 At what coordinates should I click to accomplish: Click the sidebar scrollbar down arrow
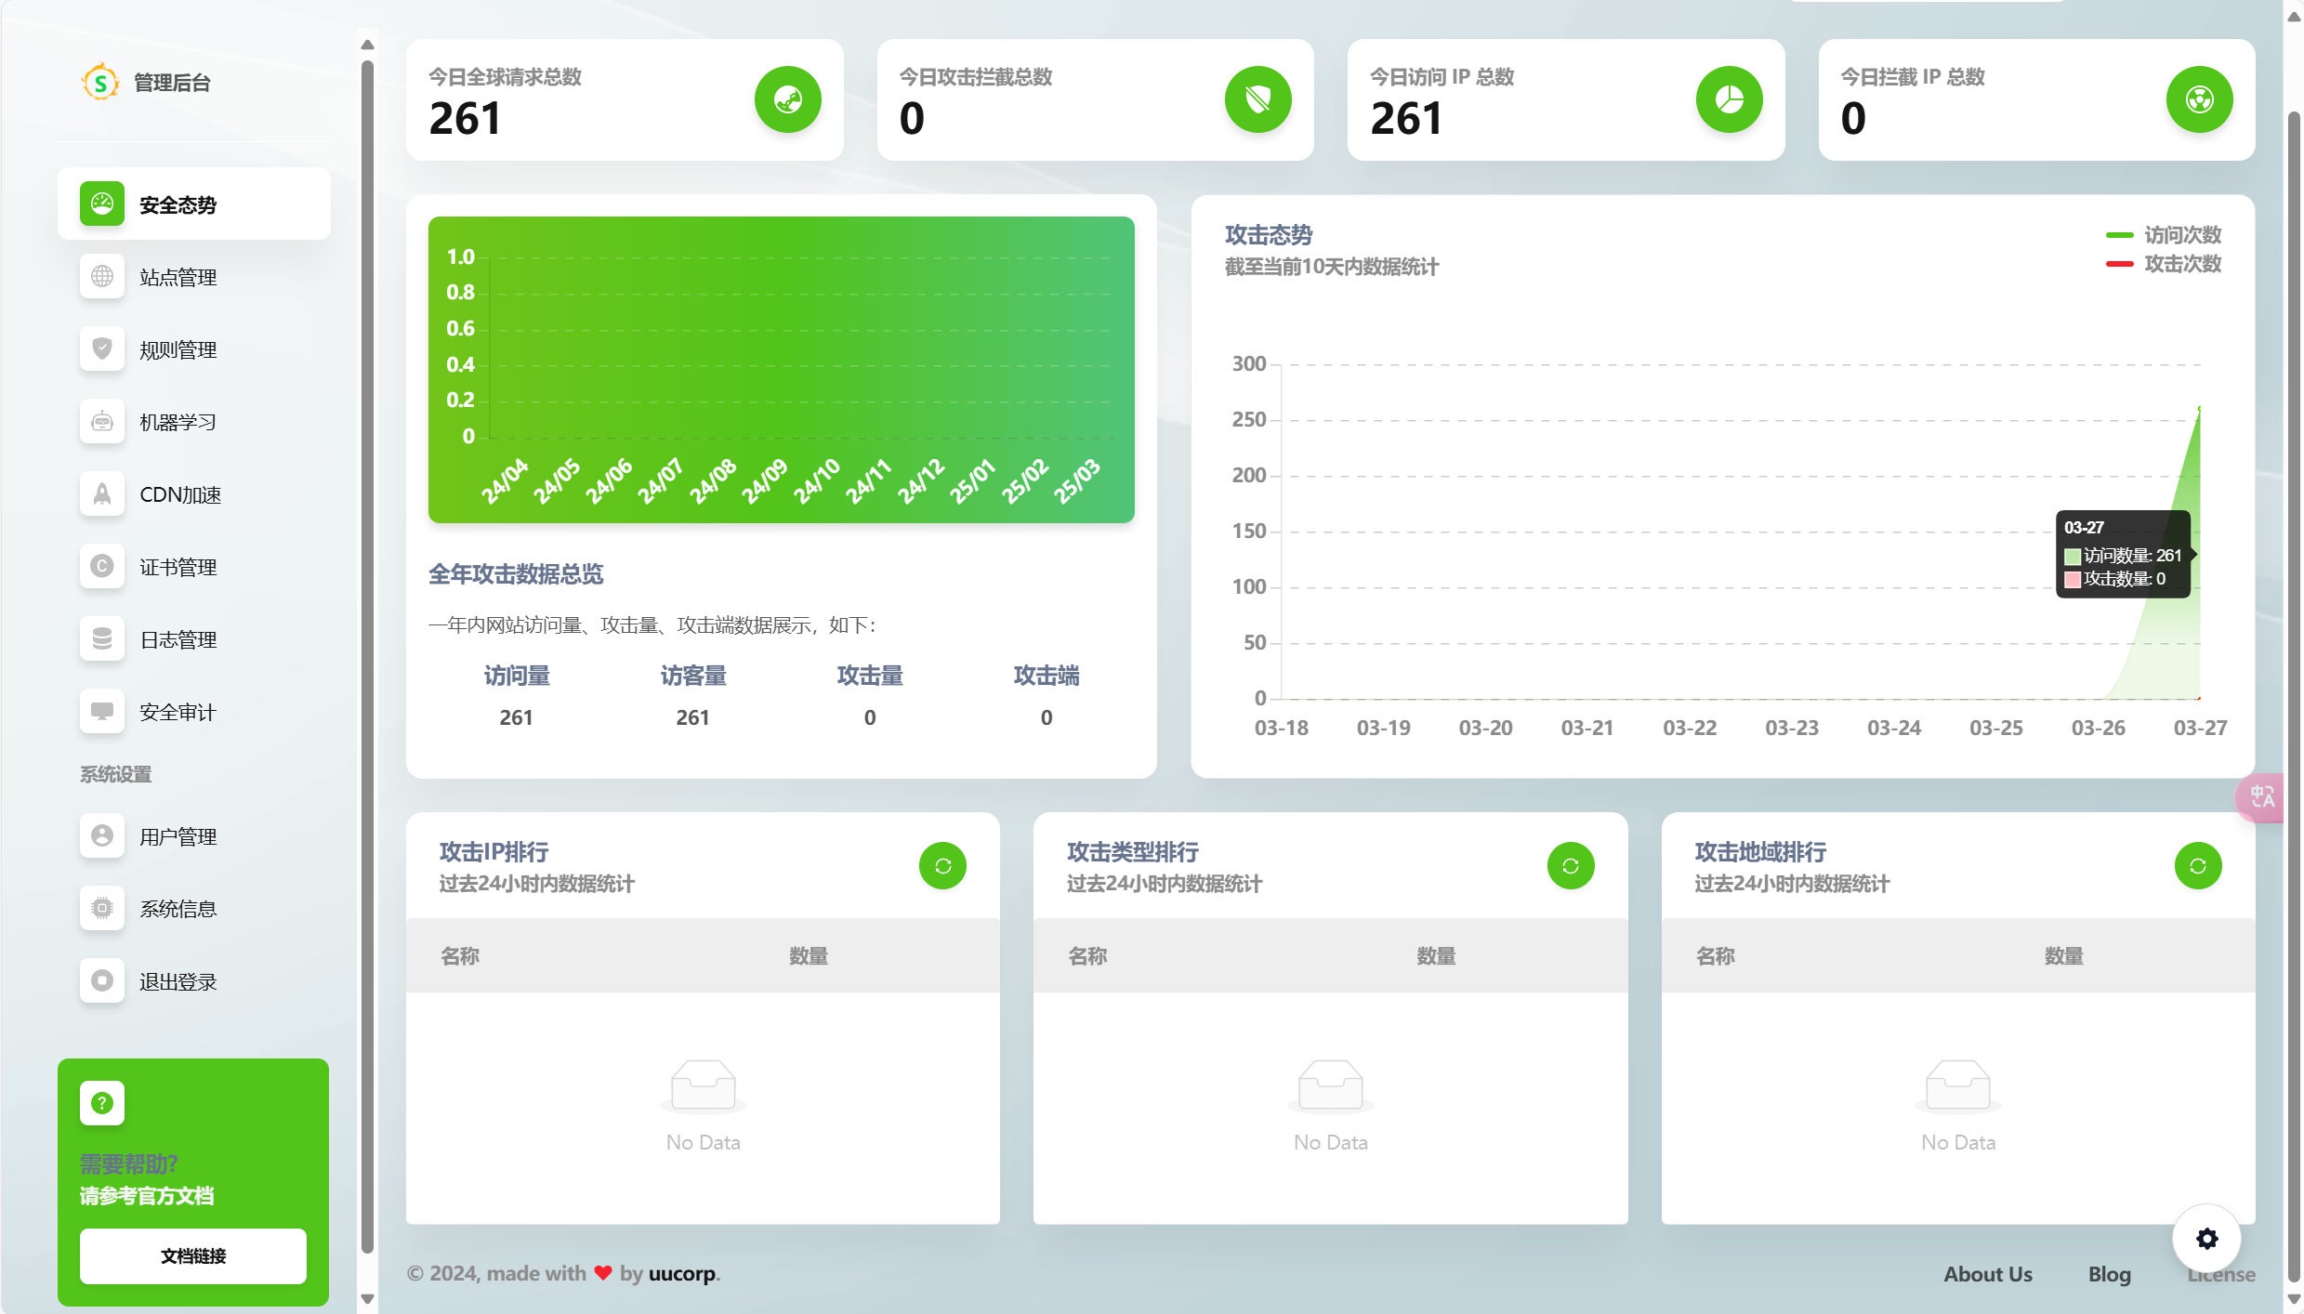click(x=367, y=1298)
